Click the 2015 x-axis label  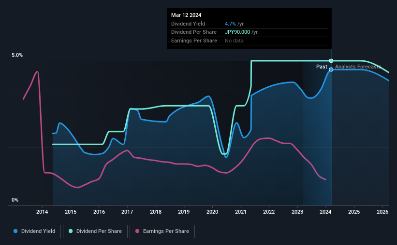pos(71,212)
